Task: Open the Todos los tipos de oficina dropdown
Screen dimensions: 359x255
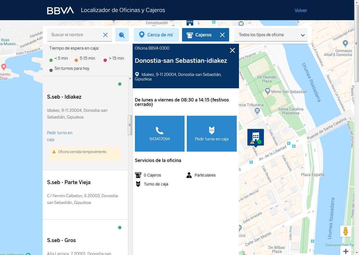Action: tap(271, 35)
